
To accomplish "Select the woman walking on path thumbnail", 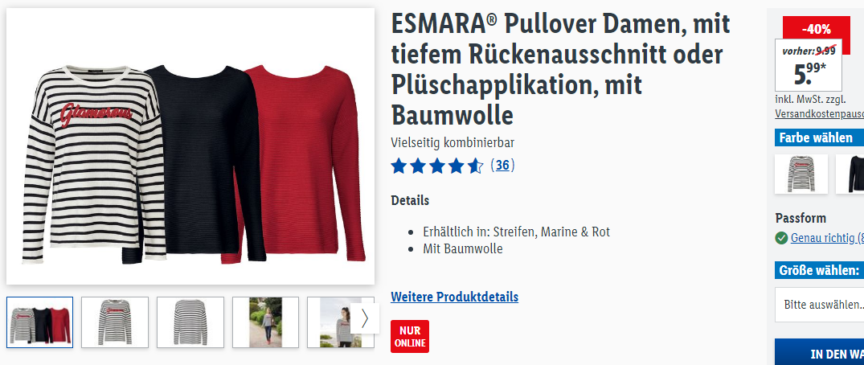I will 265,322.
